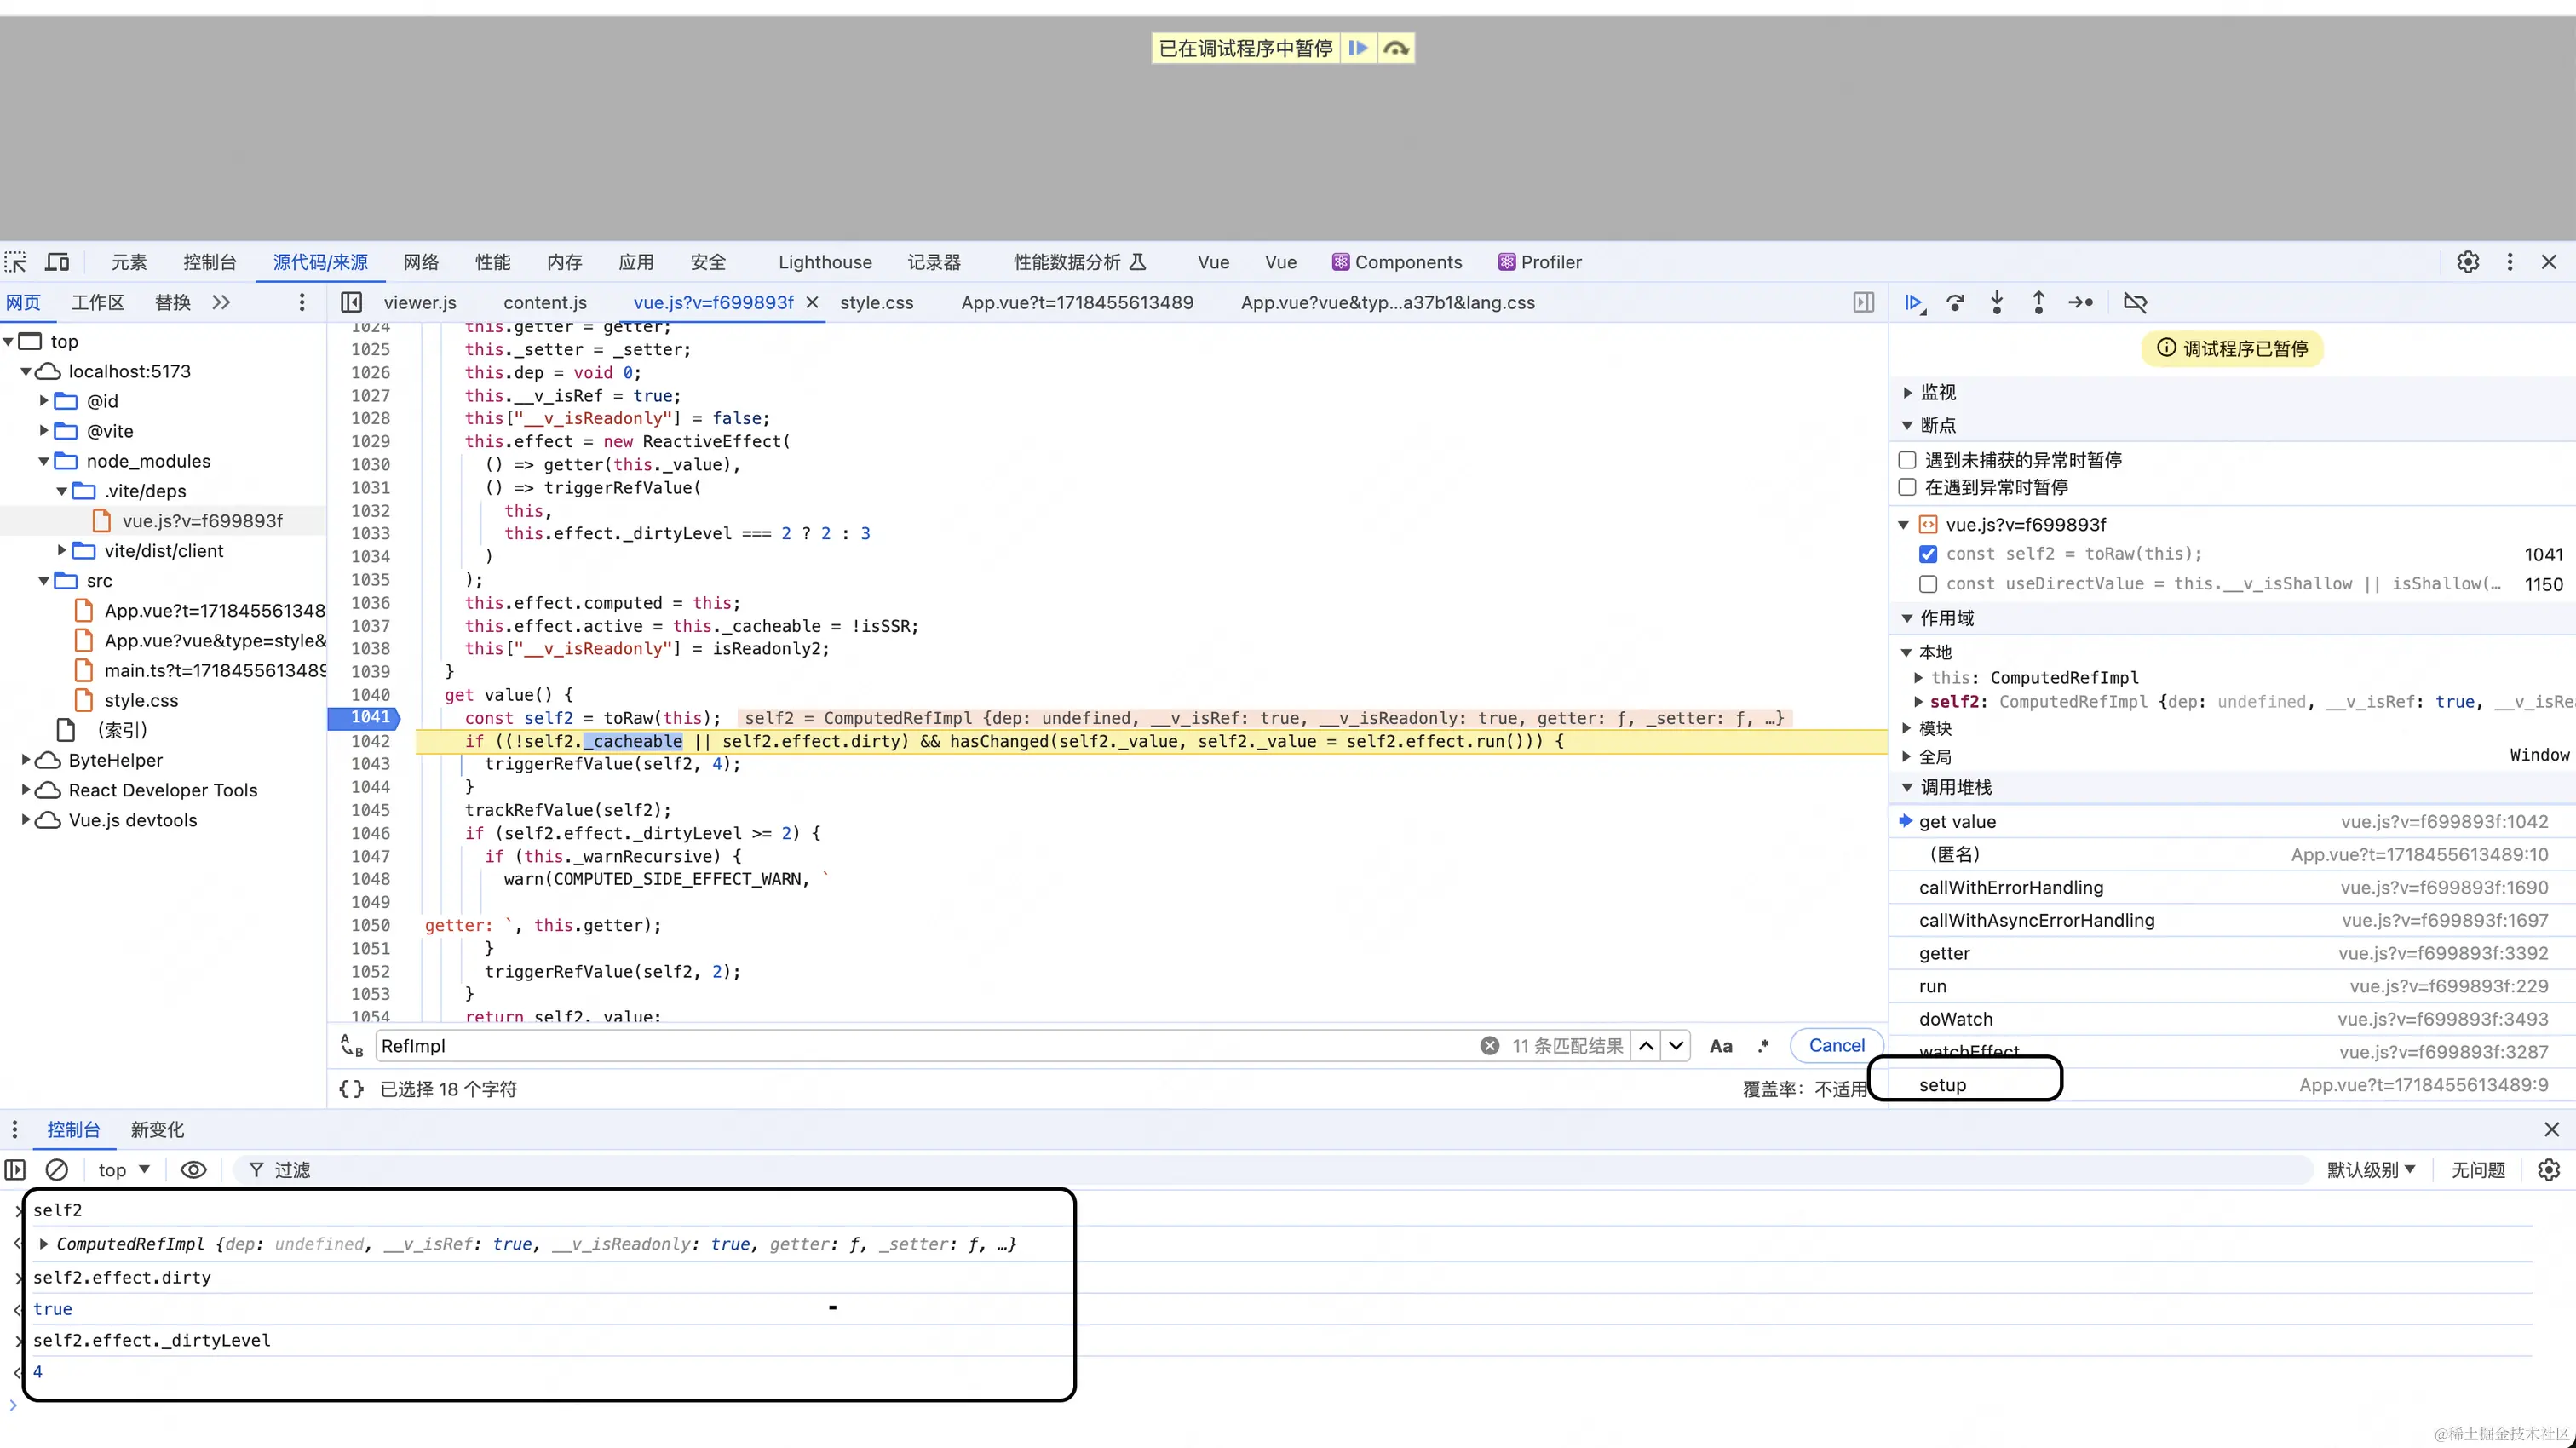Toggle device toolbar icon
The height and width of the screenshot is (1448, 2576).
click(58, 262)
